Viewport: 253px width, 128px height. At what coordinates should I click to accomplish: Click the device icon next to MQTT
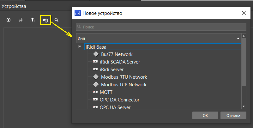(95, 92)
